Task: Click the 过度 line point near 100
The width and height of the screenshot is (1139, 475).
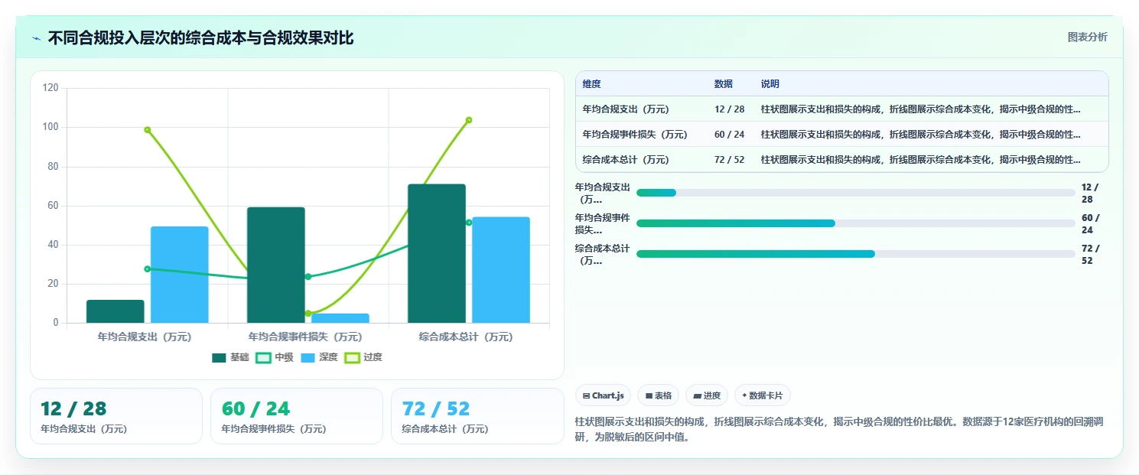Action: [x=148, y=130]
